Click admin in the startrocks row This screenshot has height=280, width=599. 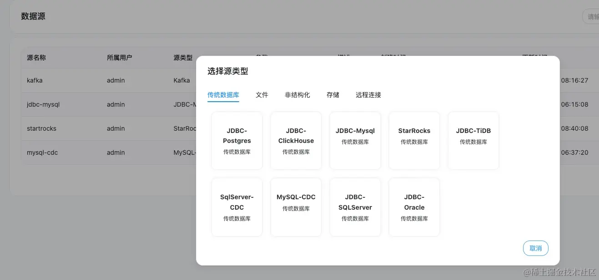116,128
